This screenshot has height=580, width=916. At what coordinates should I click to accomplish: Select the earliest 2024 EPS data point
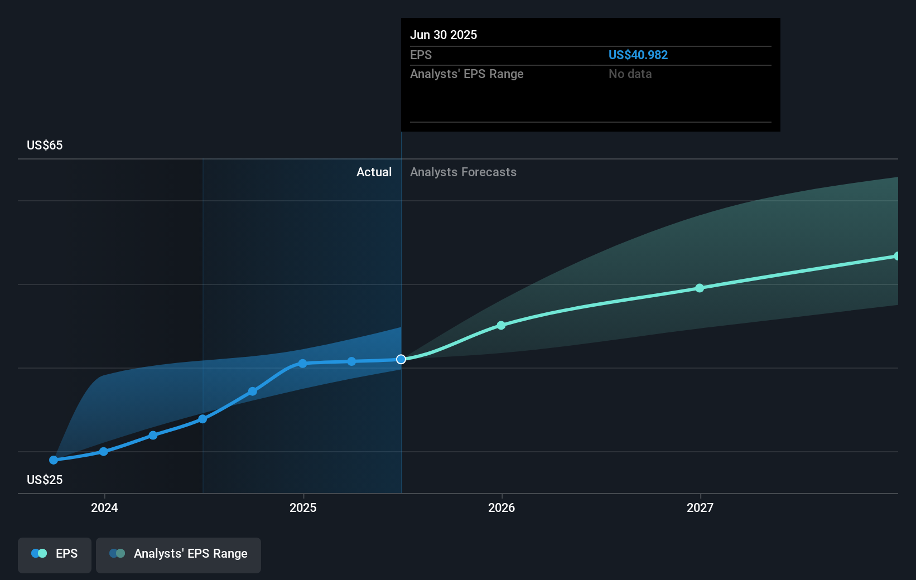click(x=53, y=460)
